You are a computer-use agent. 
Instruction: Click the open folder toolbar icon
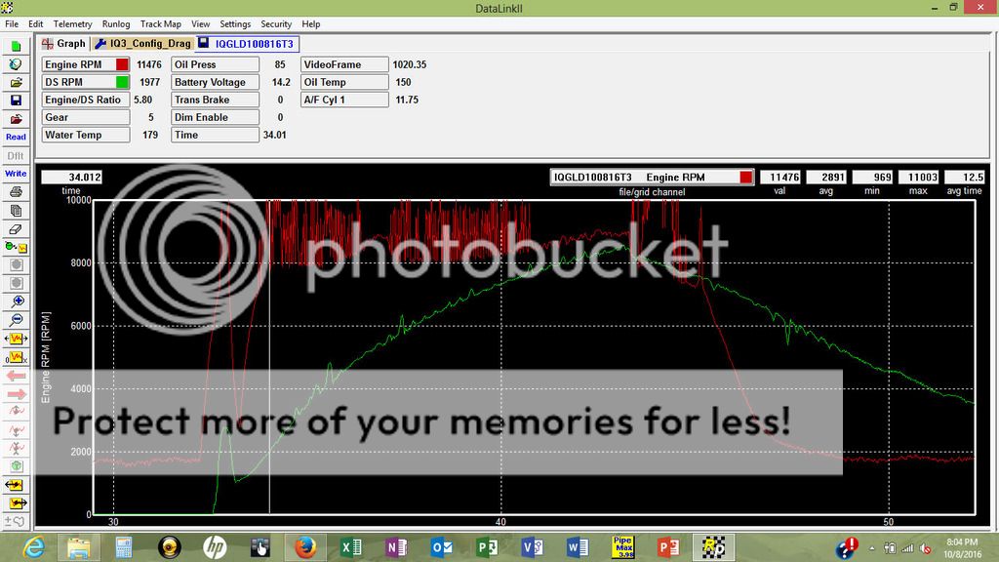[x=16, y=82]
